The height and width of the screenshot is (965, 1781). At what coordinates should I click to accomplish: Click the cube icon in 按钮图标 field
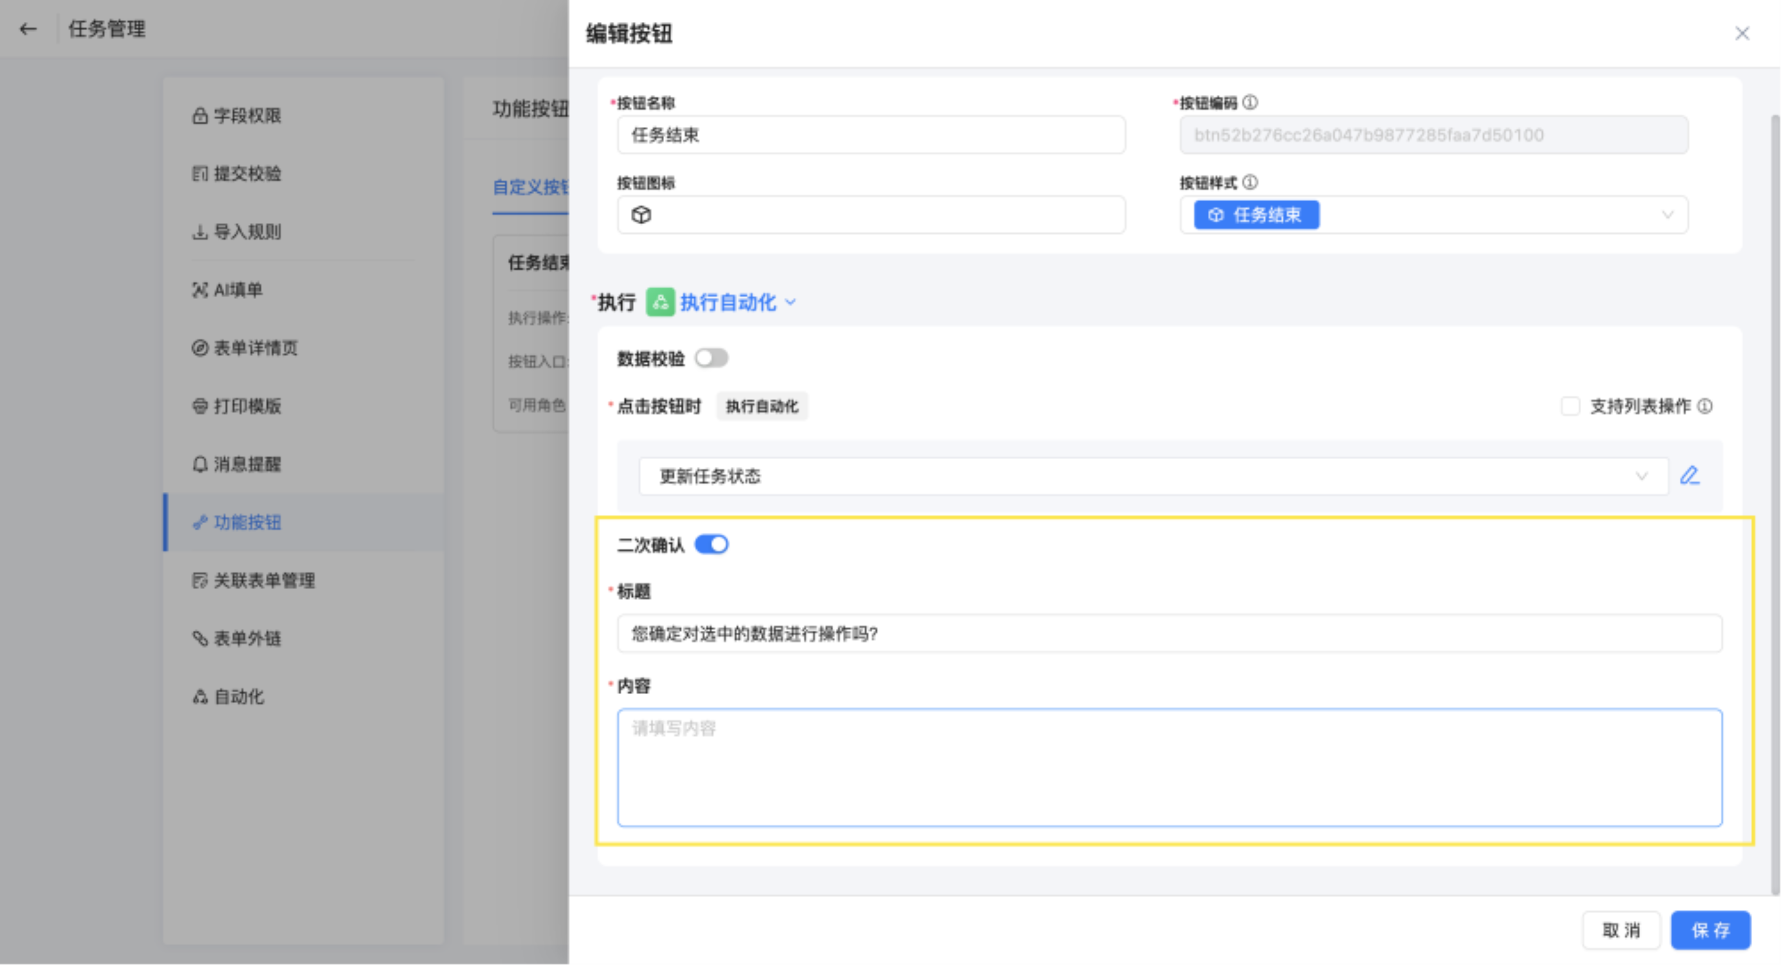click(x=641, y=215)
